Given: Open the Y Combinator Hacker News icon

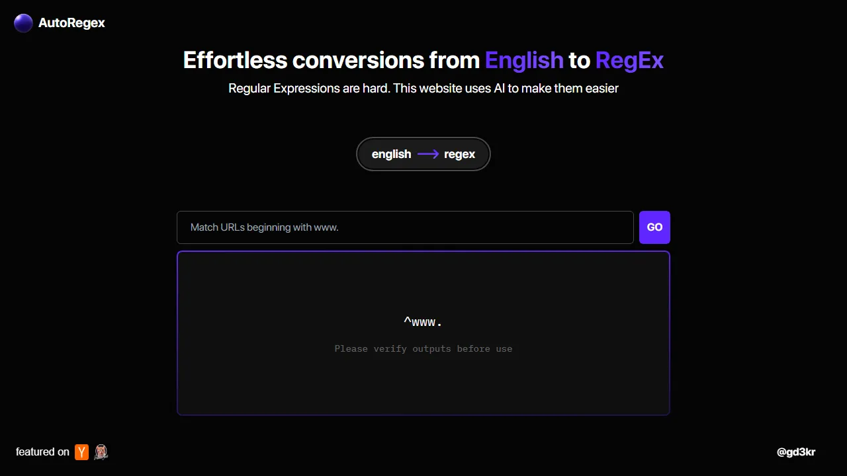Looking at the screenshot, I should click(82, 452).
